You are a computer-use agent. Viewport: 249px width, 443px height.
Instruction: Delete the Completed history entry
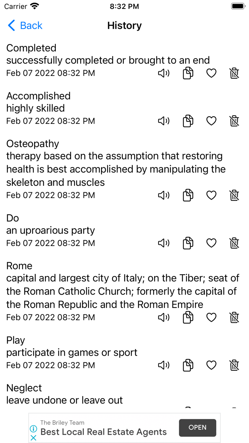234,73
